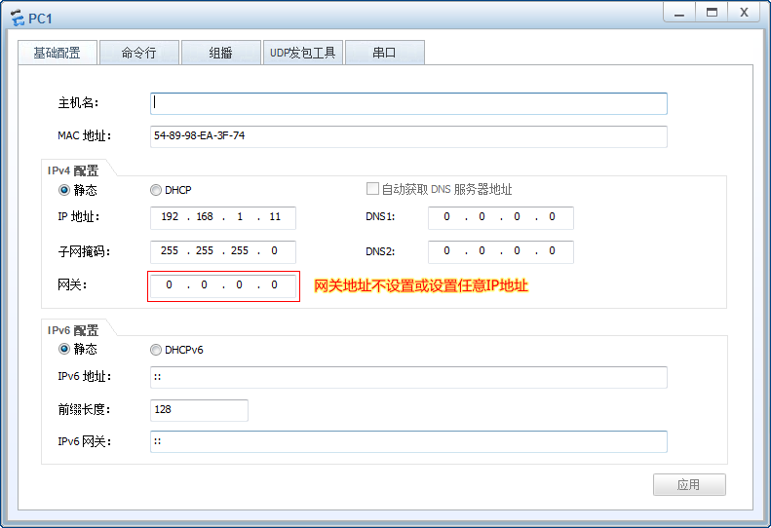Image resolution: width=771 pixels, height=528 pixels.
Task: Select the DHCPv6 radio button
Action: (x=156, y=350)
